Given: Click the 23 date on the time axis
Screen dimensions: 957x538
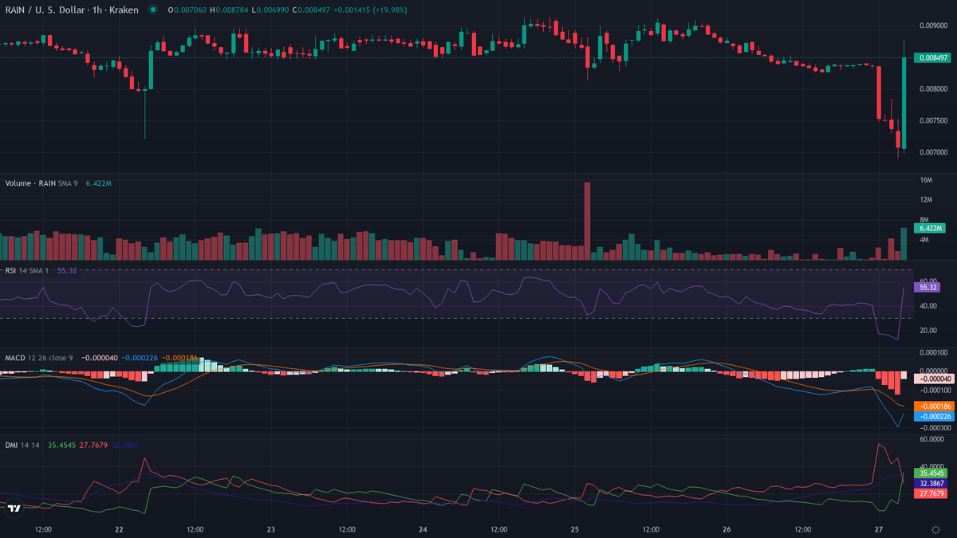Looking at the screenshot, I should coord(271,529).
